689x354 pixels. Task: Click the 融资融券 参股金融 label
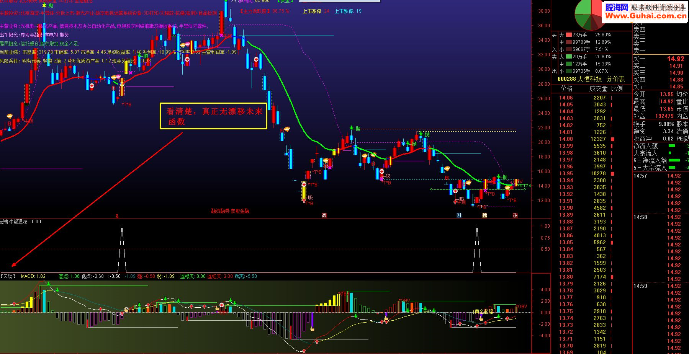point(230,211)
